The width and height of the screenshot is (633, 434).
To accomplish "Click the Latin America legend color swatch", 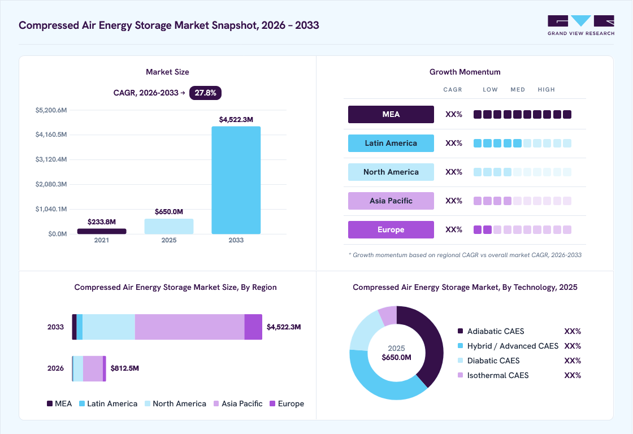I will 82,403.
